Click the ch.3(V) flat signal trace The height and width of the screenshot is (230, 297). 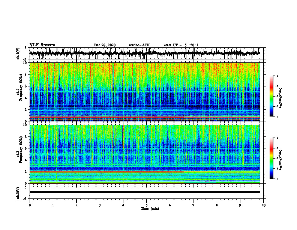[x=145, y=192]
